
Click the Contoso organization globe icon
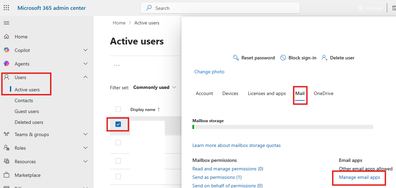[361, 8]
